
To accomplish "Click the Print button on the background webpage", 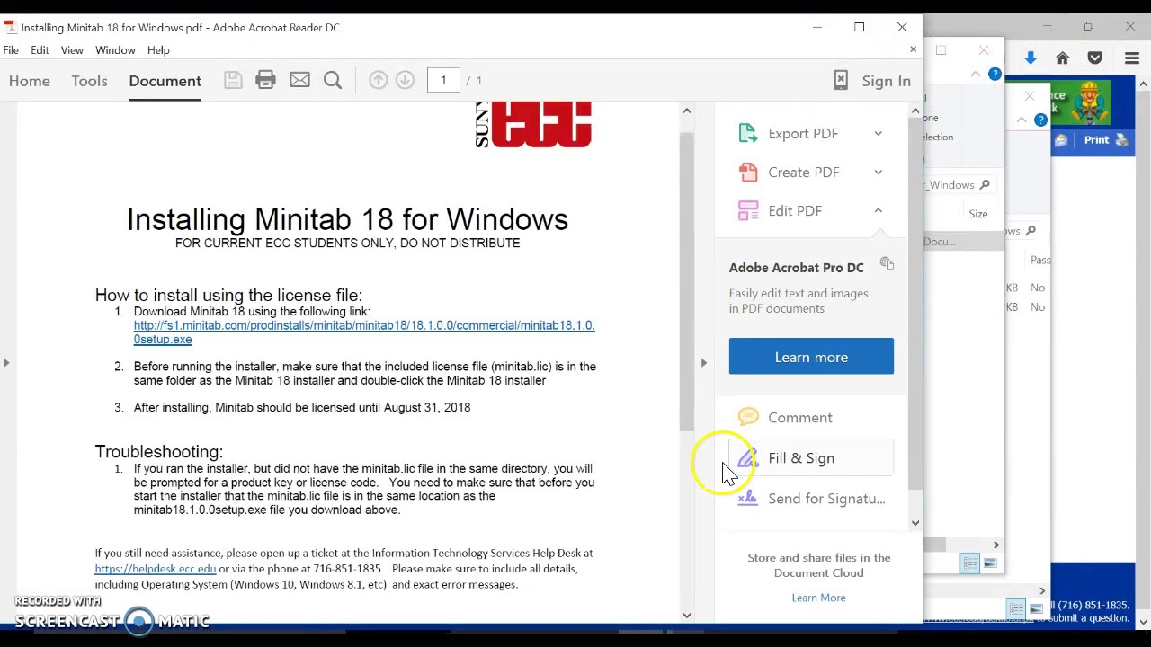I will [1105, 140].
